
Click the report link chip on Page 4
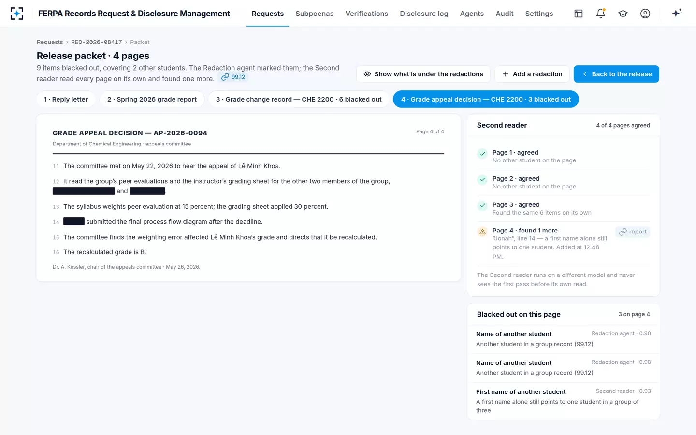tap(633, 232)
